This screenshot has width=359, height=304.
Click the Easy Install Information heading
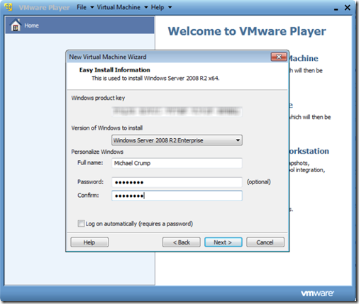(x=115, y=70)
